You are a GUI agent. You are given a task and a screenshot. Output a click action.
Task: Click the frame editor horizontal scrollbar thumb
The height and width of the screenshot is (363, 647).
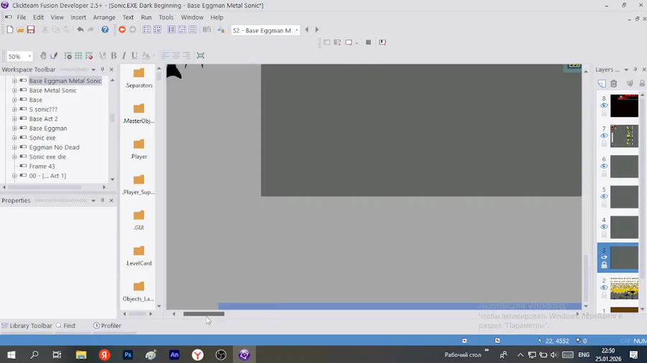click(x=204, y=314)
